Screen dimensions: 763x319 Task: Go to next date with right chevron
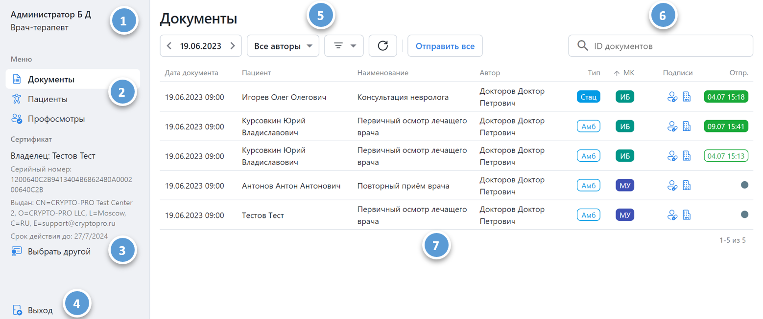(x=233, y=46)
